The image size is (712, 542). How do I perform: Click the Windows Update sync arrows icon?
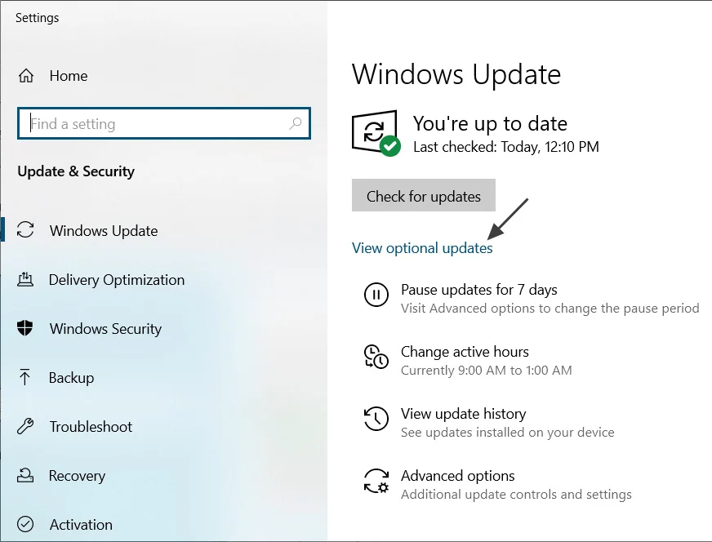(25, 230)
